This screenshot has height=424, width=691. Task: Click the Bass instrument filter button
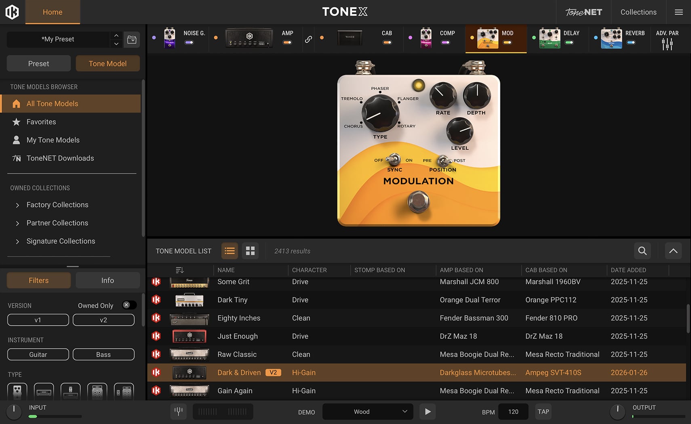pyautogui.click(x=103, y=355)
